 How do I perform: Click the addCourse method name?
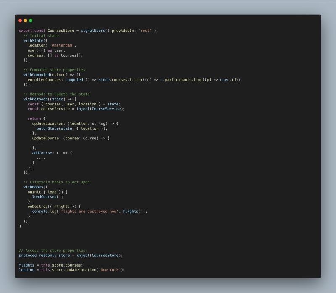pos(43,153)
